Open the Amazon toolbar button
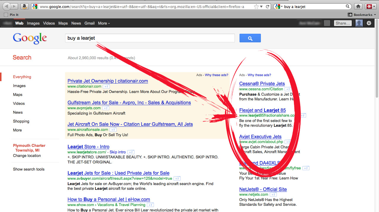 (x=25, y=6)
